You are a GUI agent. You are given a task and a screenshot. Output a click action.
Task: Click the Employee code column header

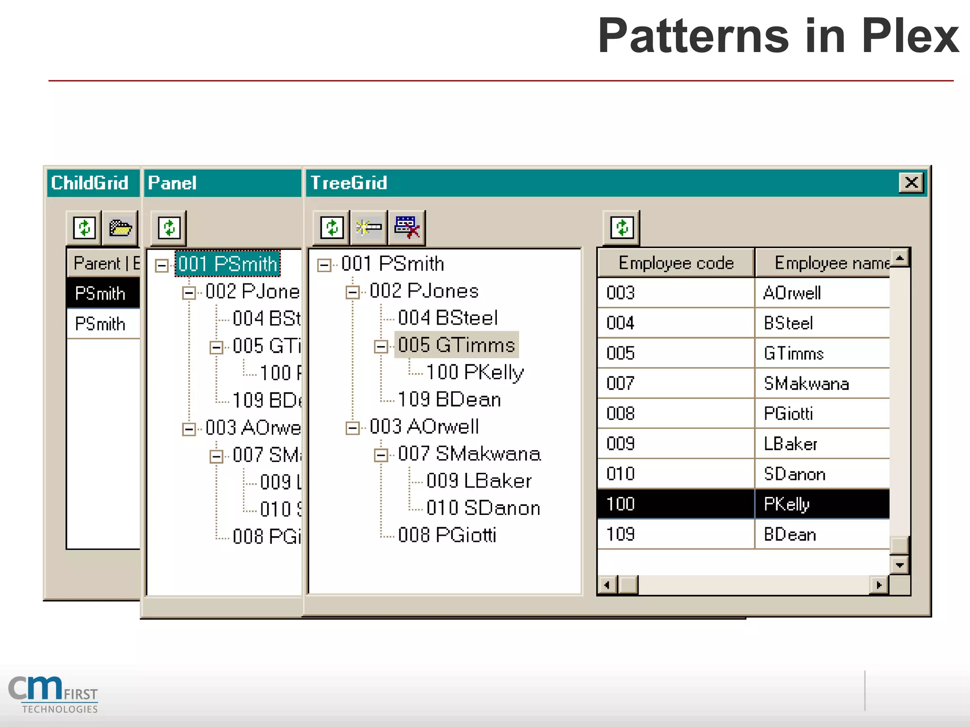point(676,263)
